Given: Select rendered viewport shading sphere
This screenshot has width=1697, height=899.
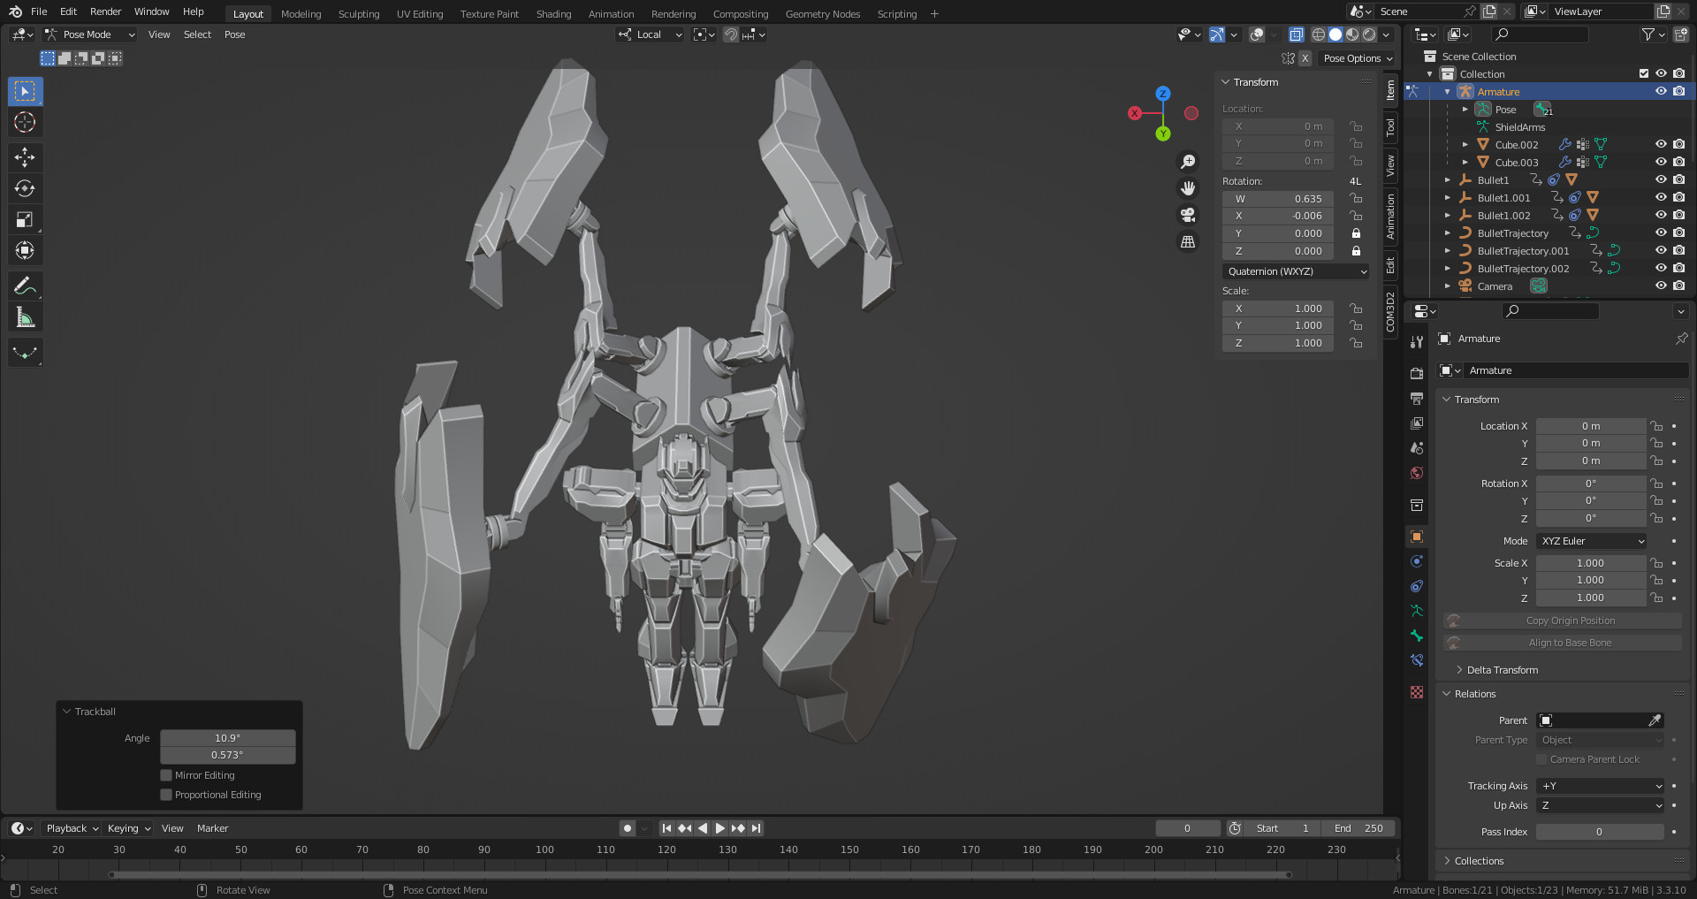Looking at the screenshot, I should 1369,34.
